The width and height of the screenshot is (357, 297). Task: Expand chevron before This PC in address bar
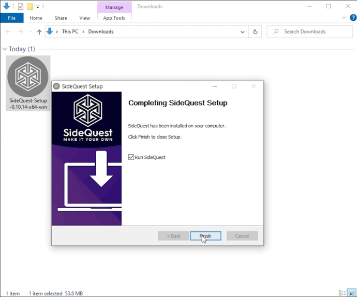click(x=57, y=32)
